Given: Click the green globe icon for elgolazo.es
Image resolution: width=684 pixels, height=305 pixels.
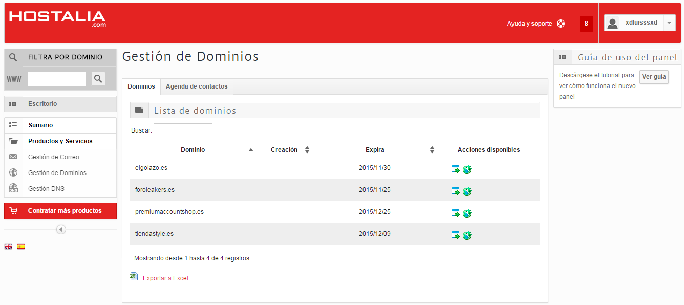Looking at the screenshot, I should click(467, 169).
